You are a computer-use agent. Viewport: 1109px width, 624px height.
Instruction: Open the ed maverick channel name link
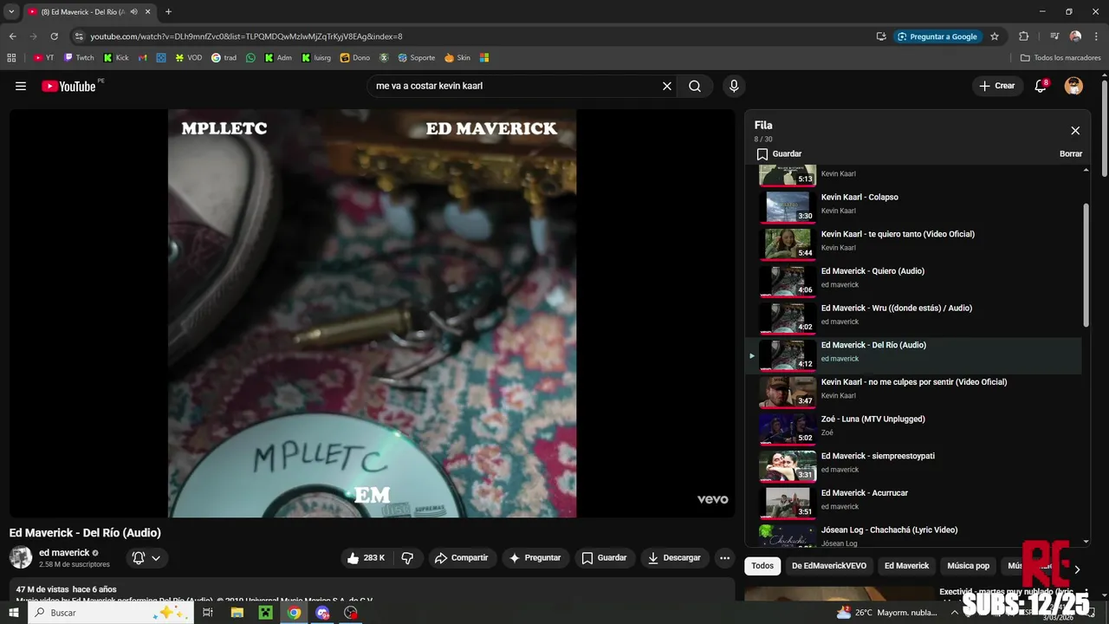point(64,553)
